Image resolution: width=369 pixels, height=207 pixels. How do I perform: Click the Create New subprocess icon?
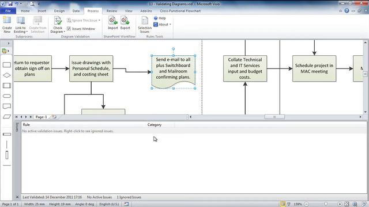pyautogui.click(x=7, y=21)
